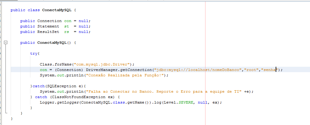The width and height of the screenshot is (310, 125).
Task: Click the constructor name ConectaMySQL()
Action: tap(54, 43)
